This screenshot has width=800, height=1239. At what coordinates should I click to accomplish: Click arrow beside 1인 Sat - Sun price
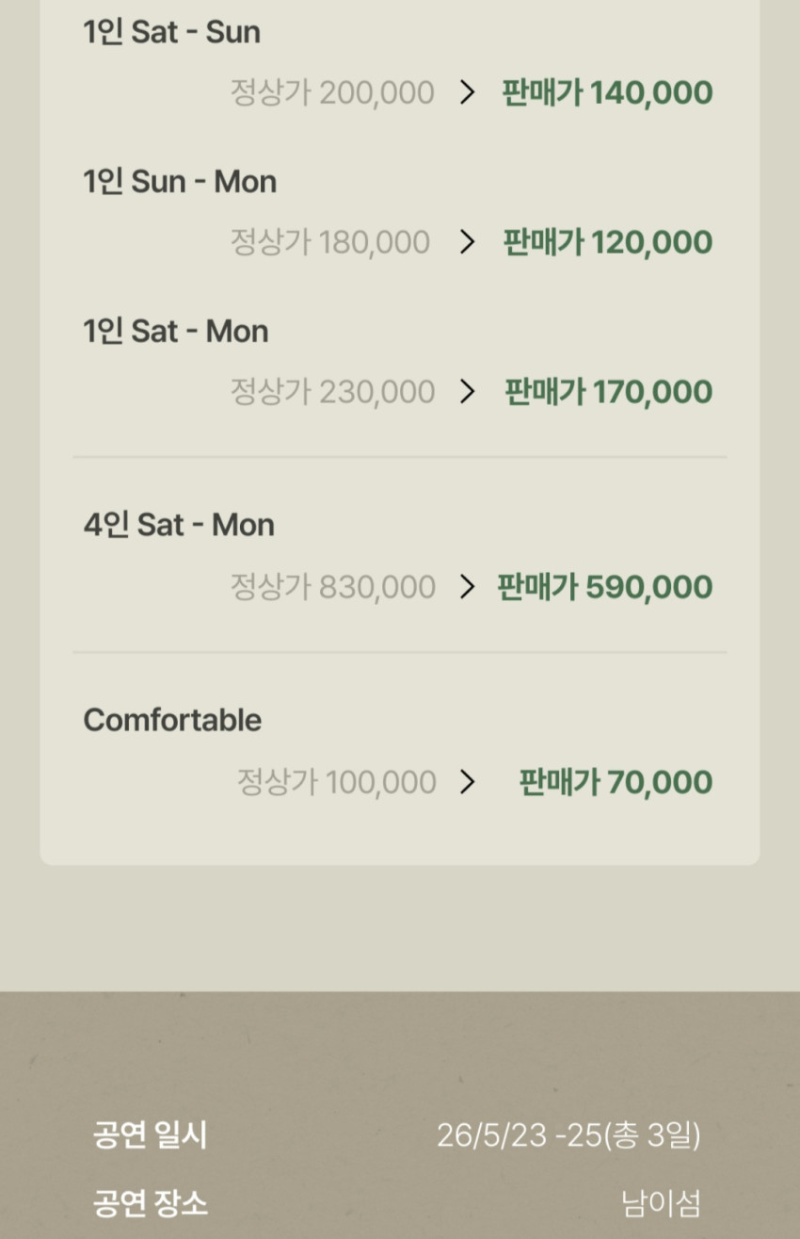[467, 92]
